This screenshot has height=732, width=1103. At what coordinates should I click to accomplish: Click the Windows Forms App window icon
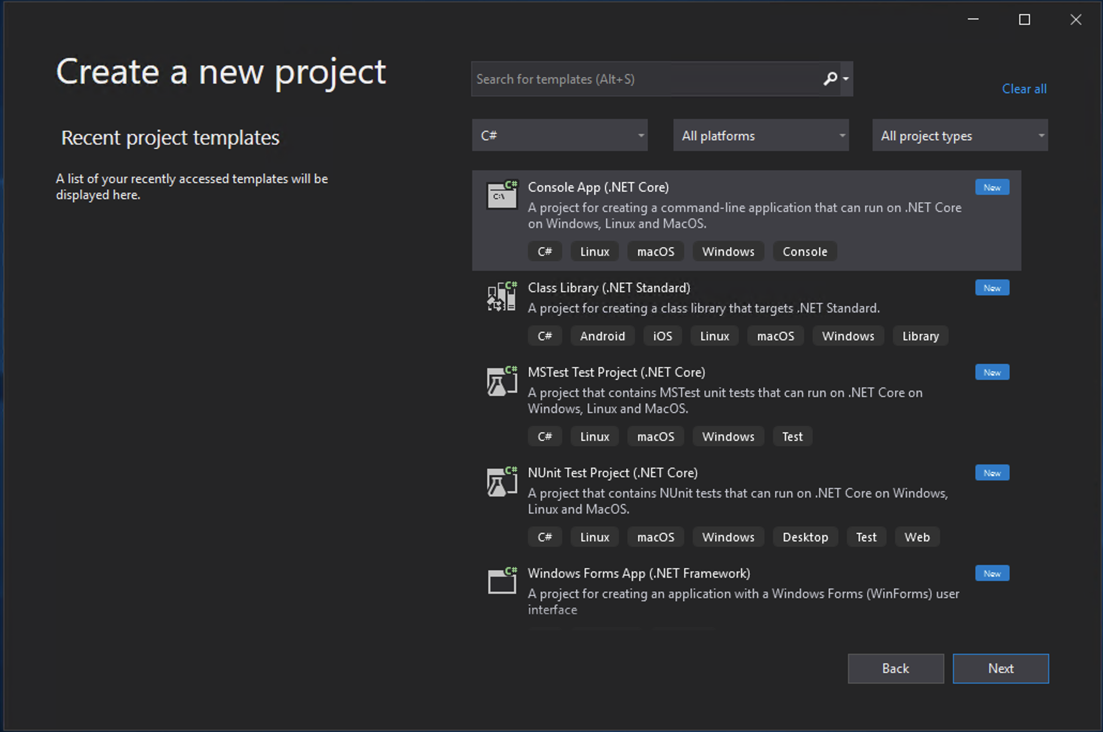point(502,581)
